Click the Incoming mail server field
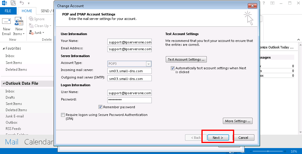Viewport: 302px width, 154px height. [129, 70]
